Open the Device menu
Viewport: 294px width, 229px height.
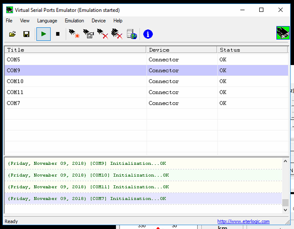(x=98, y=21)
